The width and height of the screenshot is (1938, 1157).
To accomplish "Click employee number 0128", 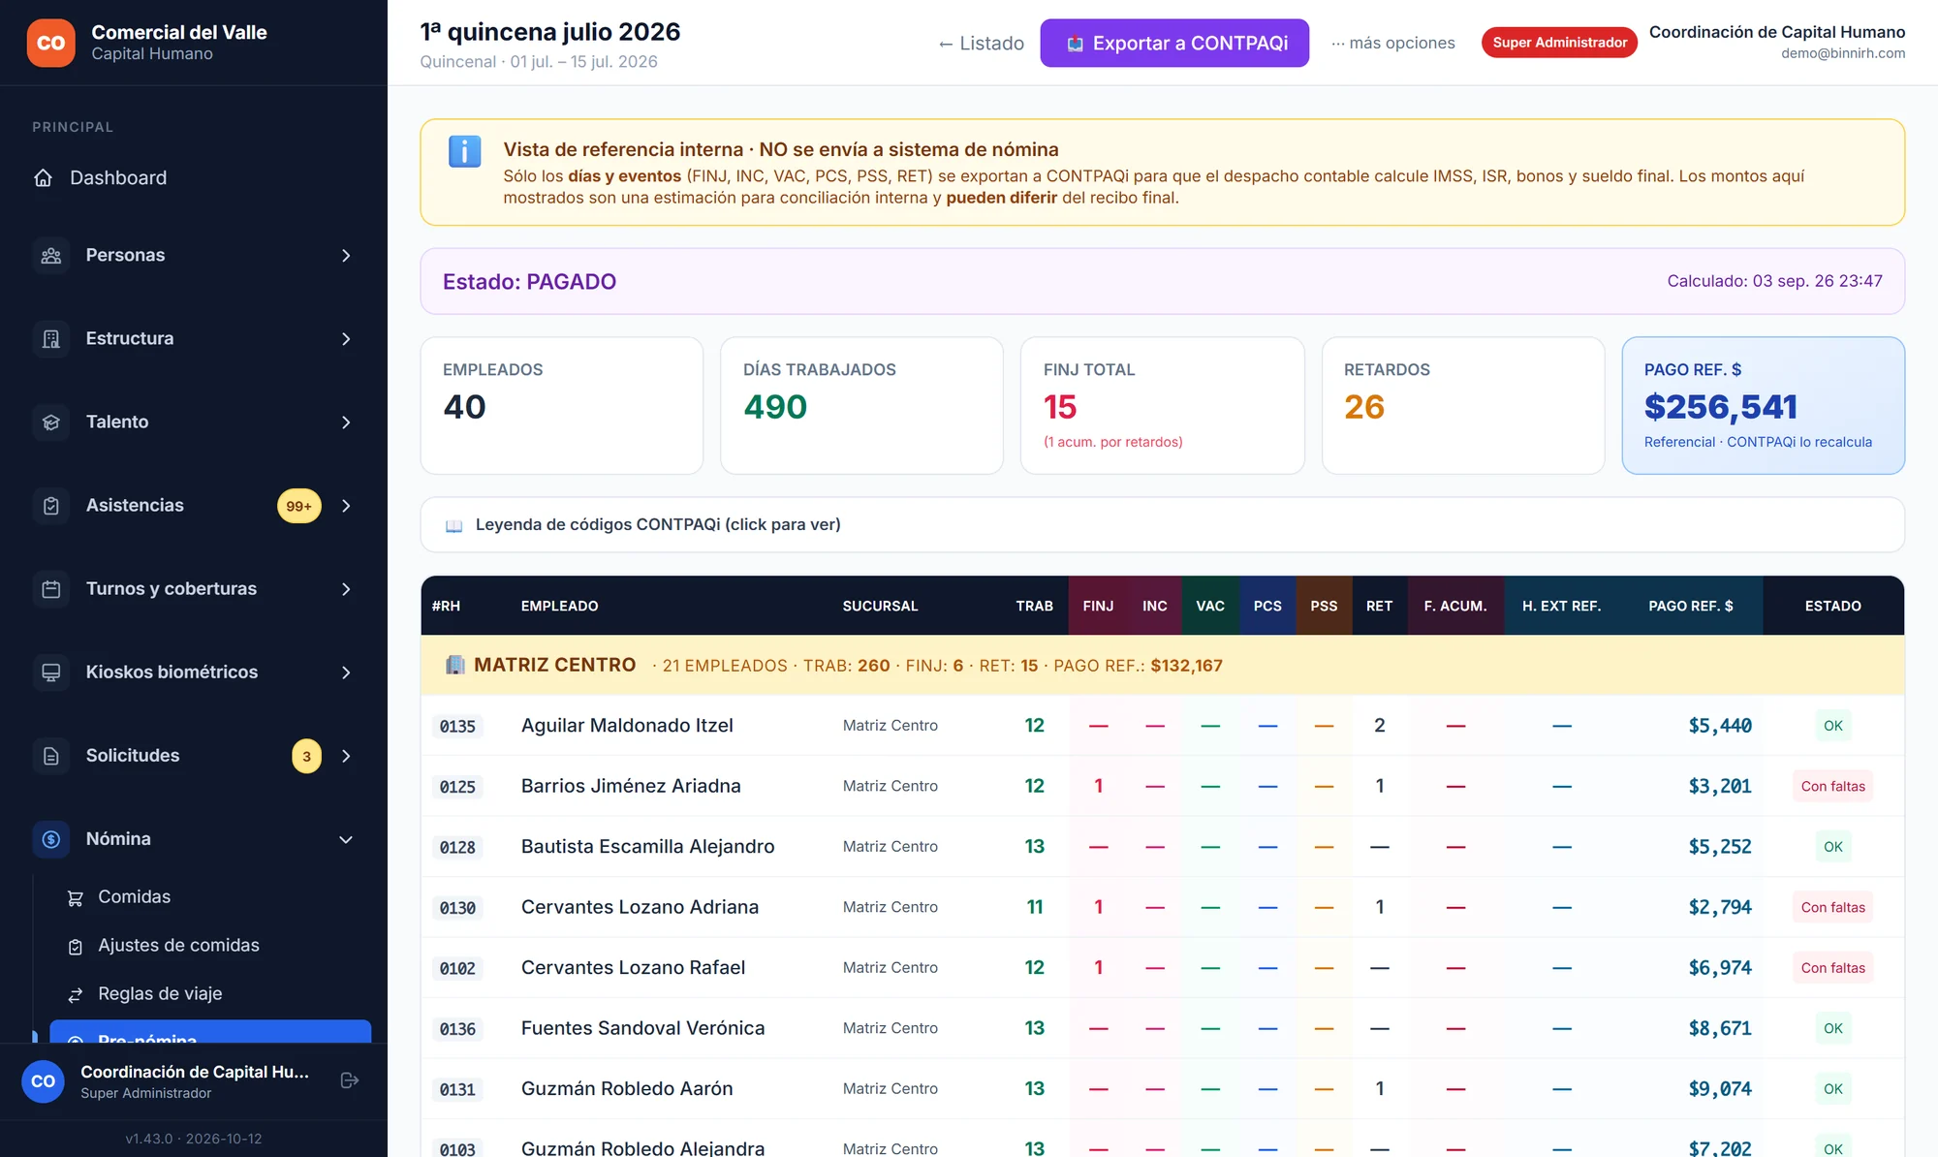I will tap(457, 847).
